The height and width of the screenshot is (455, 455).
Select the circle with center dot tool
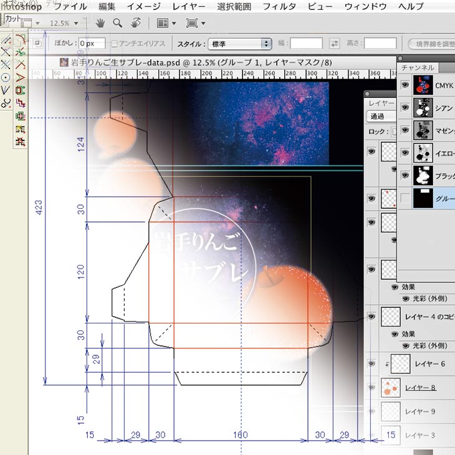(6, 77)
